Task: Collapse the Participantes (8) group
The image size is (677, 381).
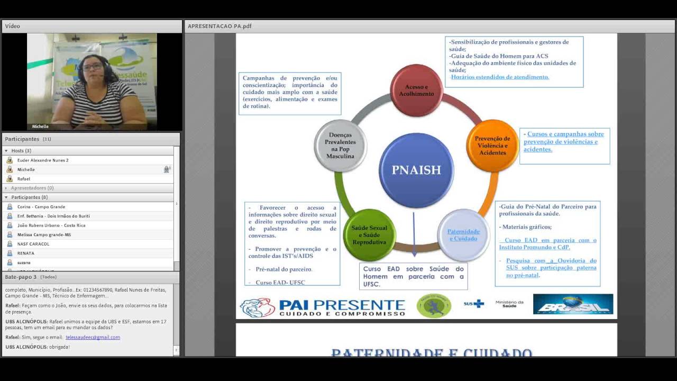Action: pos(6,197)
